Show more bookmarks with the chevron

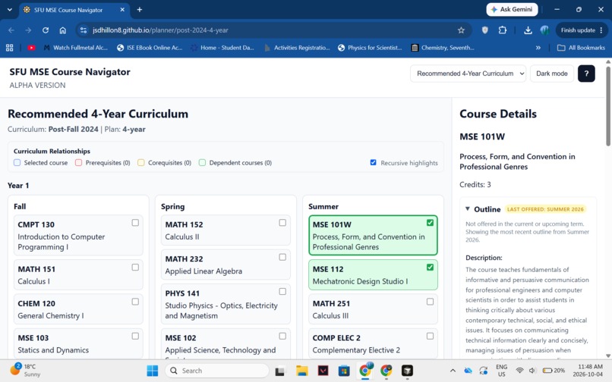pos(538,48)
